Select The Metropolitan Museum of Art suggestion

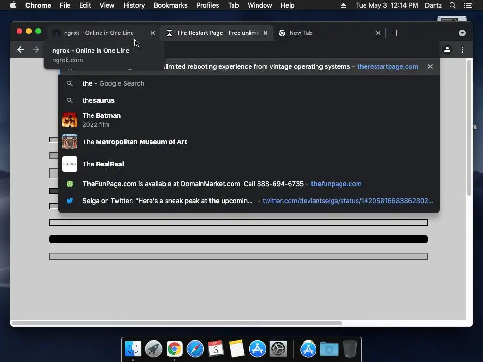(249, 142)
